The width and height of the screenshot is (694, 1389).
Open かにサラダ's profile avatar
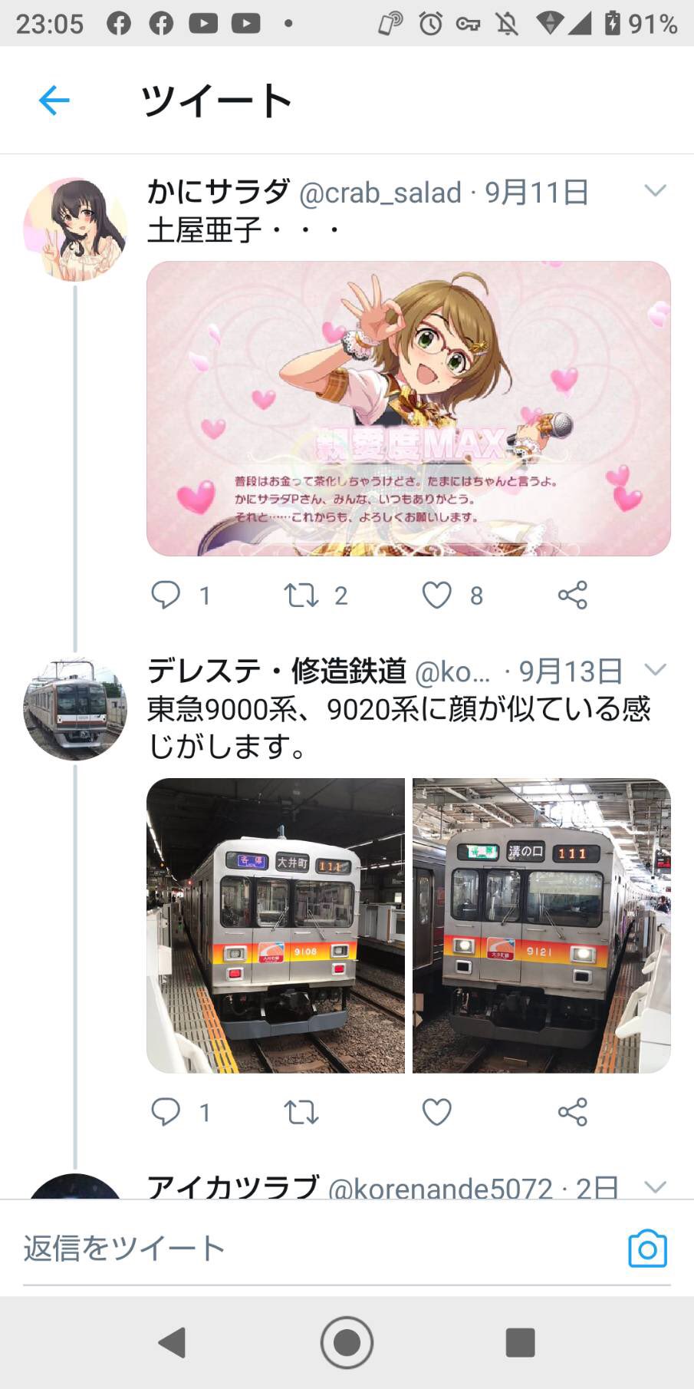[x=75, y=229]
